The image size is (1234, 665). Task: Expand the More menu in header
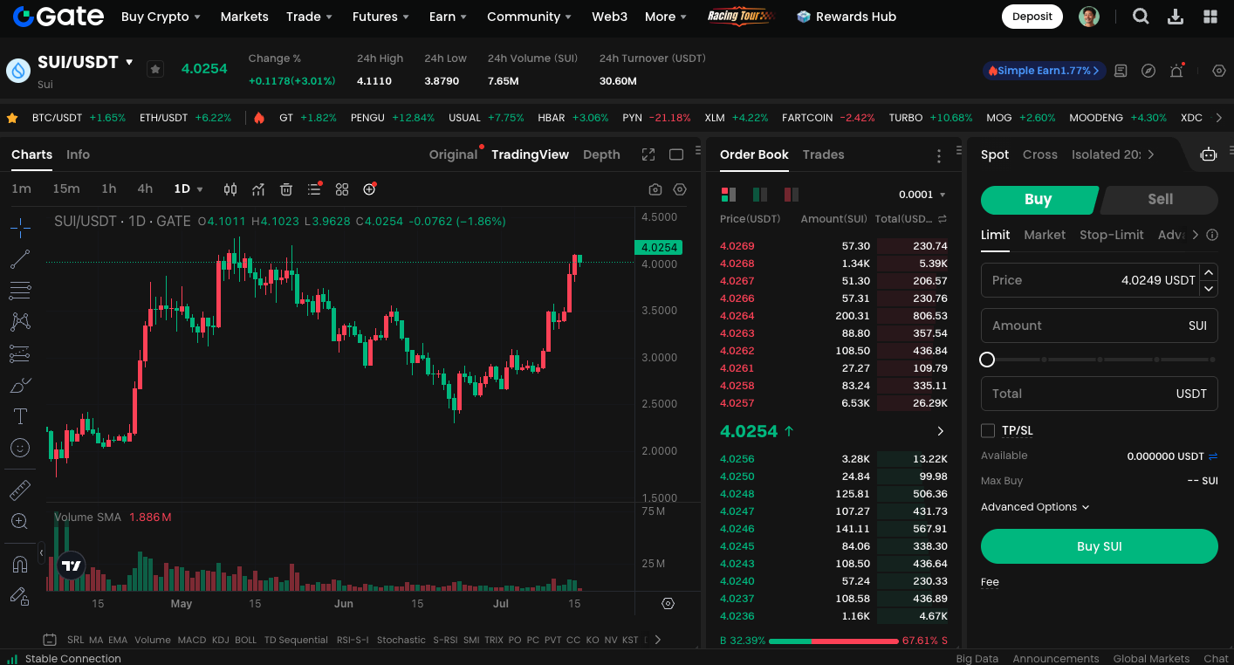[666, 17]
